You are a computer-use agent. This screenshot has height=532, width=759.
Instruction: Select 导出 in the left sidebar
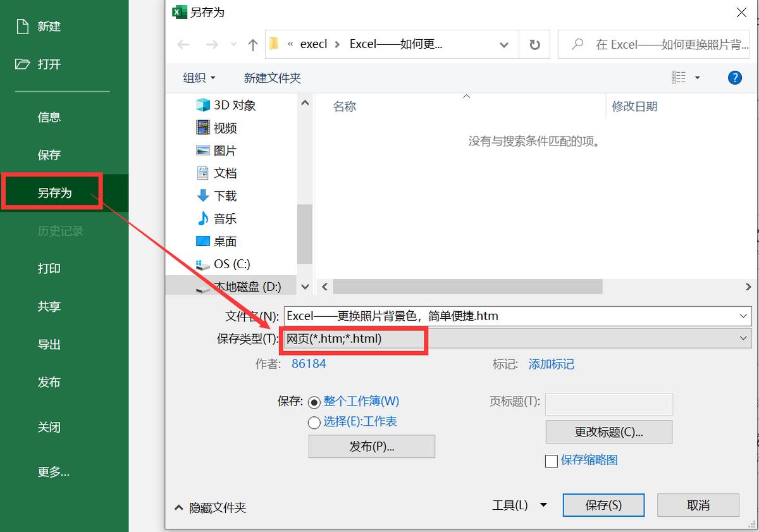49,344
